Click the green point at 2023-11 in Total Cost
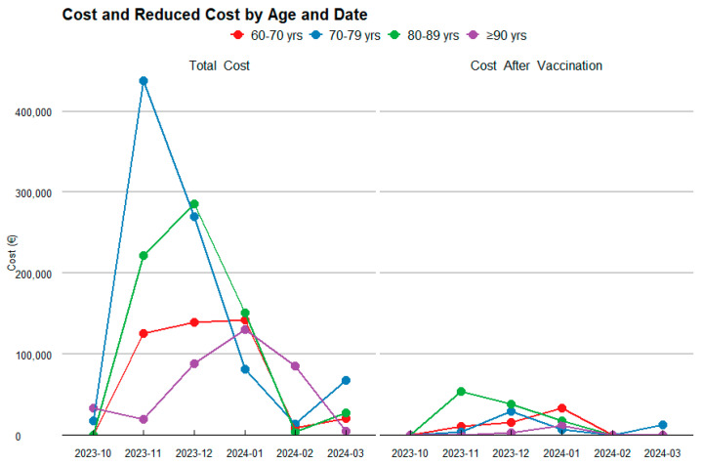Screen dimensions: 703x465 (x=144, y=256)
